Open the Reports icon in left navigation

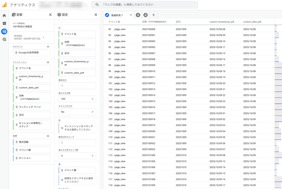[4, 23]
